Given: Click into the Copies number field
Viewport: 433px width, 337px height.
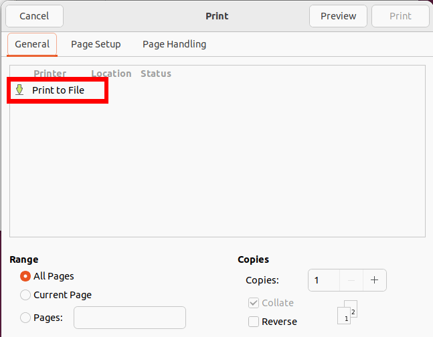Looking at the screenshot, I should coord(324,280).
